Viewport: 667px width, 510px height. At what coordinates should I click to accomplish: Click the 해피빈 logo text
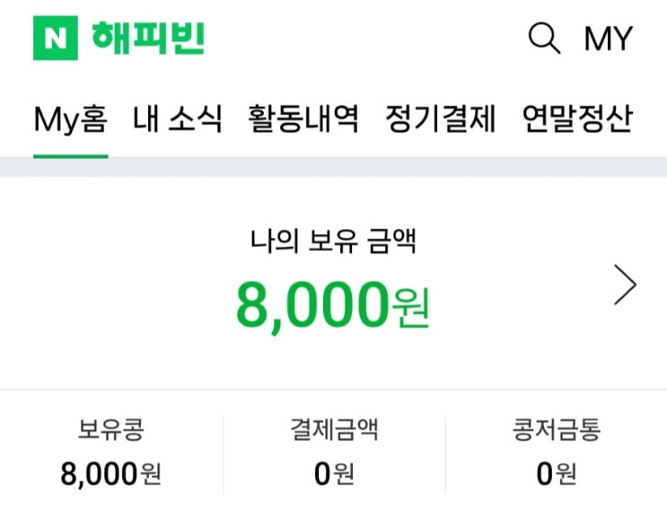(147, 38)
